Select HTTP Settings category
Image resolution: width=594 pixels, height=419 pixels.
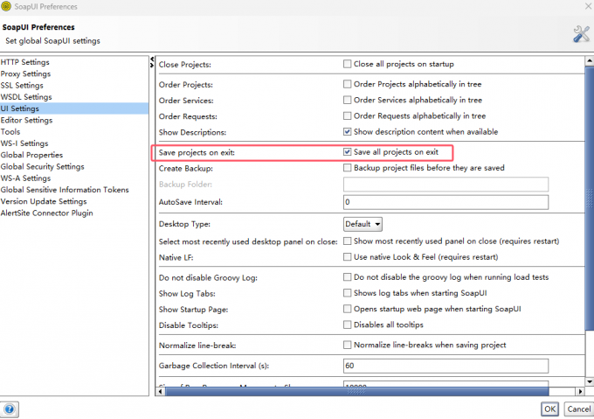pyautogui.click(x=74, y=62)
